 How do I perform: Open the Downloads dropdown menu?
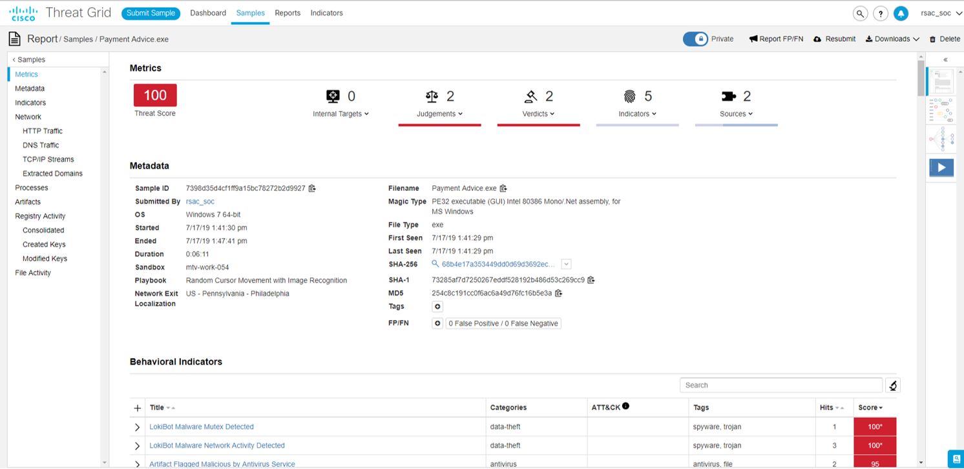[892, 39]
